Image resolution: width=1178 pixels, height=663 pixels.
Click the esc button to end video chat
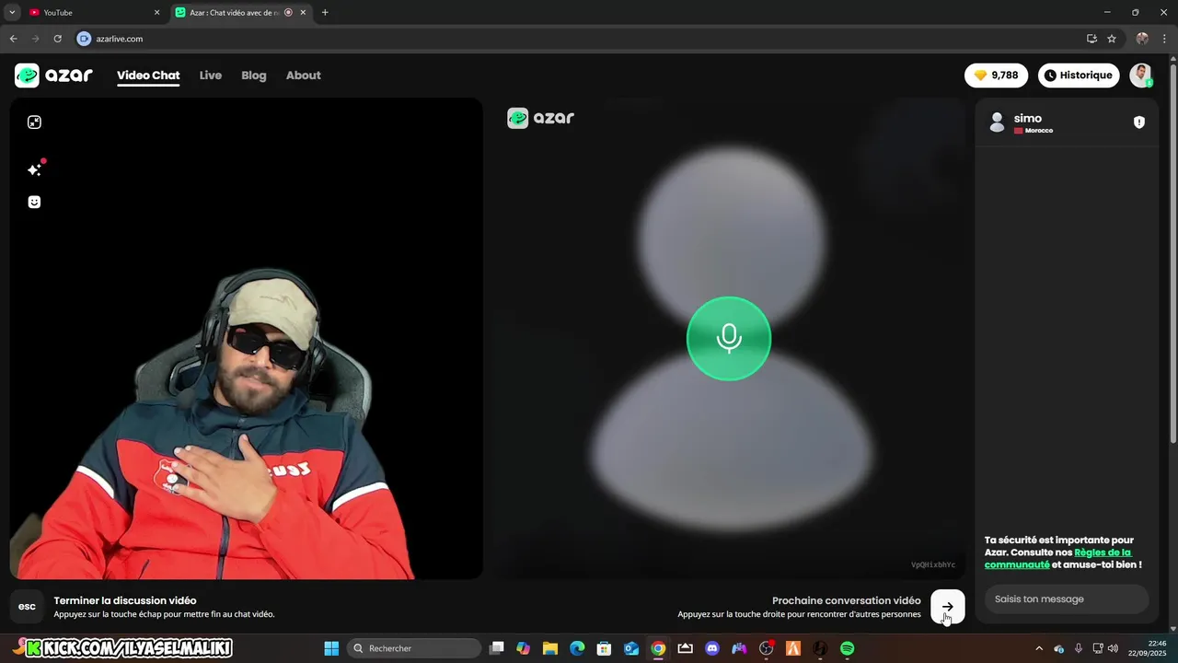27,607
